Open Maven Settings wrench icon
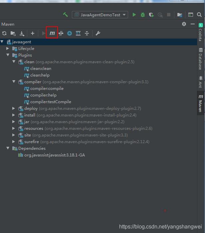Image resolution: width=205 pixels, height=233 pixels. point(98,33)
